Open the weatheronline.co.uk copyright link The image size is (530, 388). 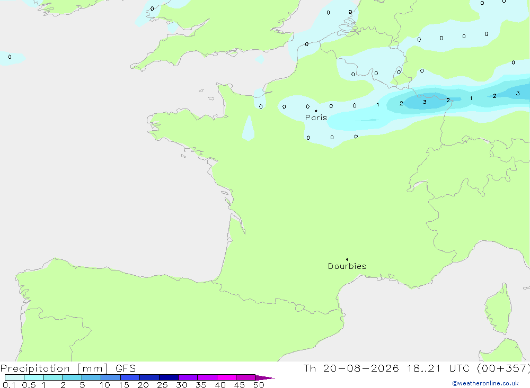(x=485, y=383)
